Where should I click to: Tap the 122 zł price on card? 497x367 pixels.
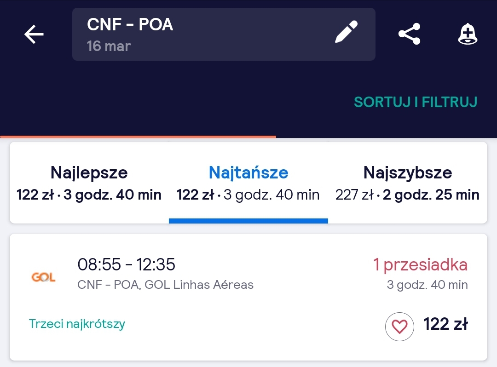click(445, 324)
